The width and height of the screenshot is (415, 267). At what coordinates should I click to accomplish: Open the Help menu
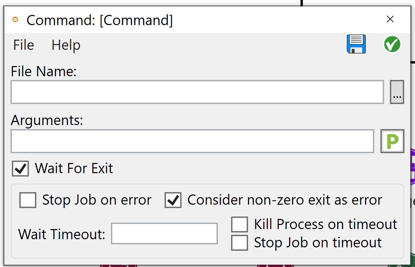66,45
